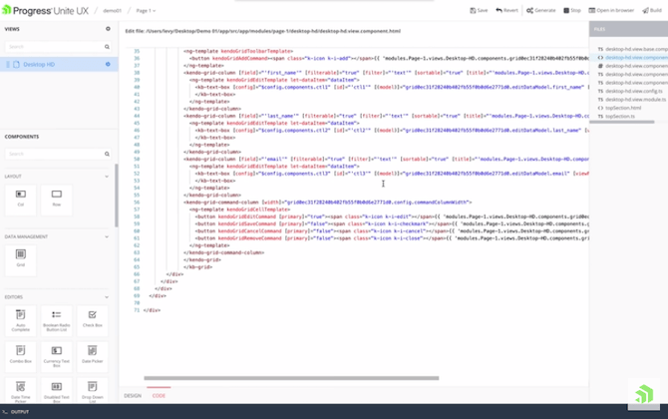668x419 pixels.
Task: Switch to the Code tab
Action: pos(159,396)
